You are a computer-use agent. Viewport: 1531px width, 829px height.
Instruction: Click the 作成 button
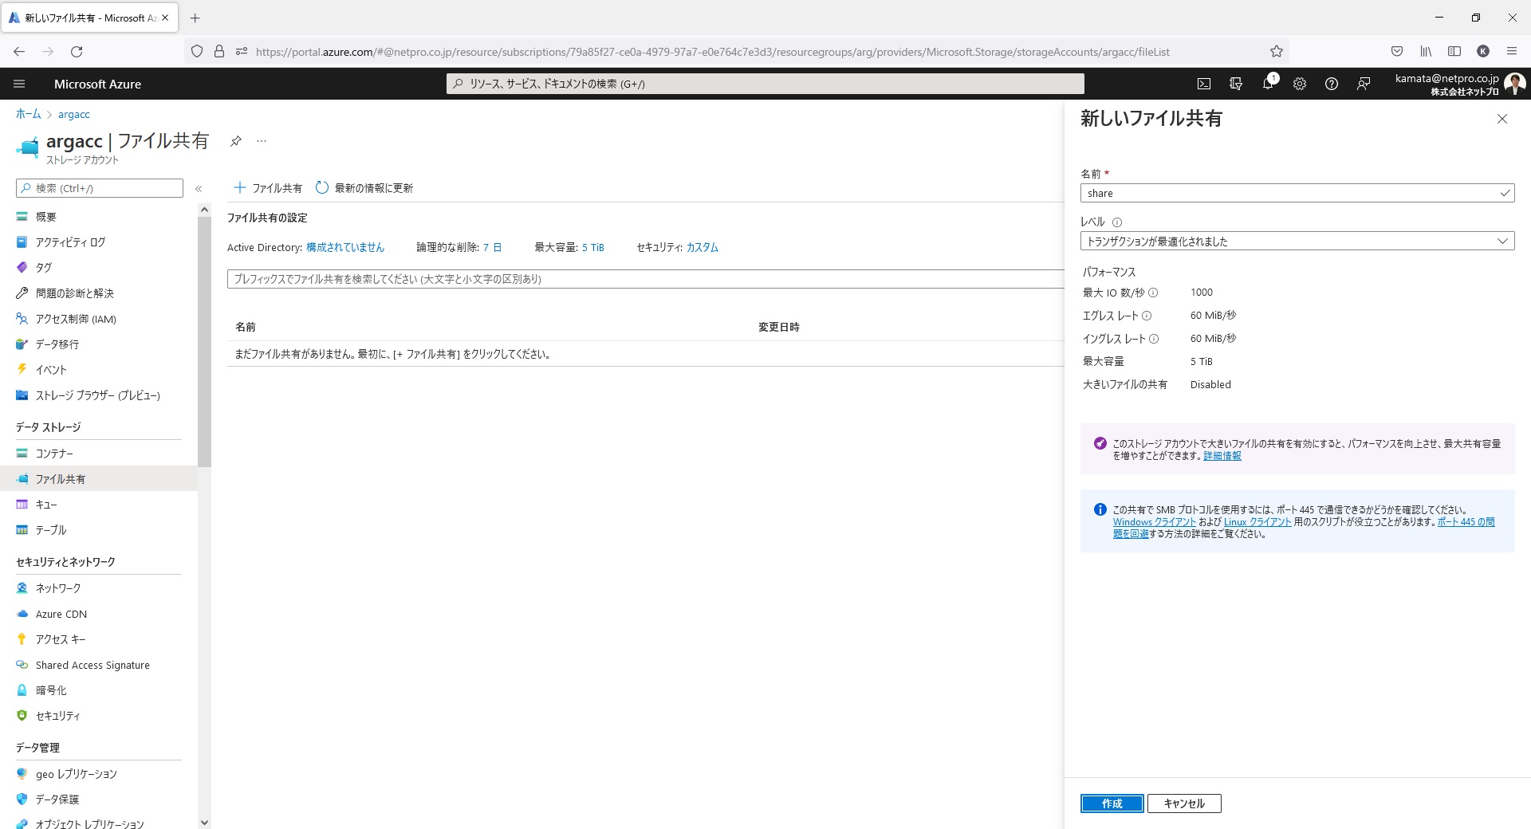pyautogui.click(x=1112, y=803)
